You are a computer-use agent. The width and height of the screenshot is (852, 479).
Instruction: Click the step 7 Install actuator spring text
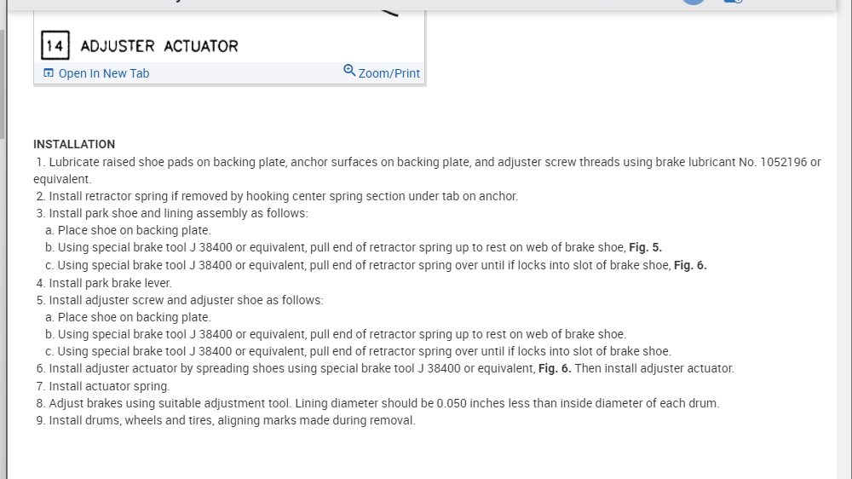[x=109, y=386]
